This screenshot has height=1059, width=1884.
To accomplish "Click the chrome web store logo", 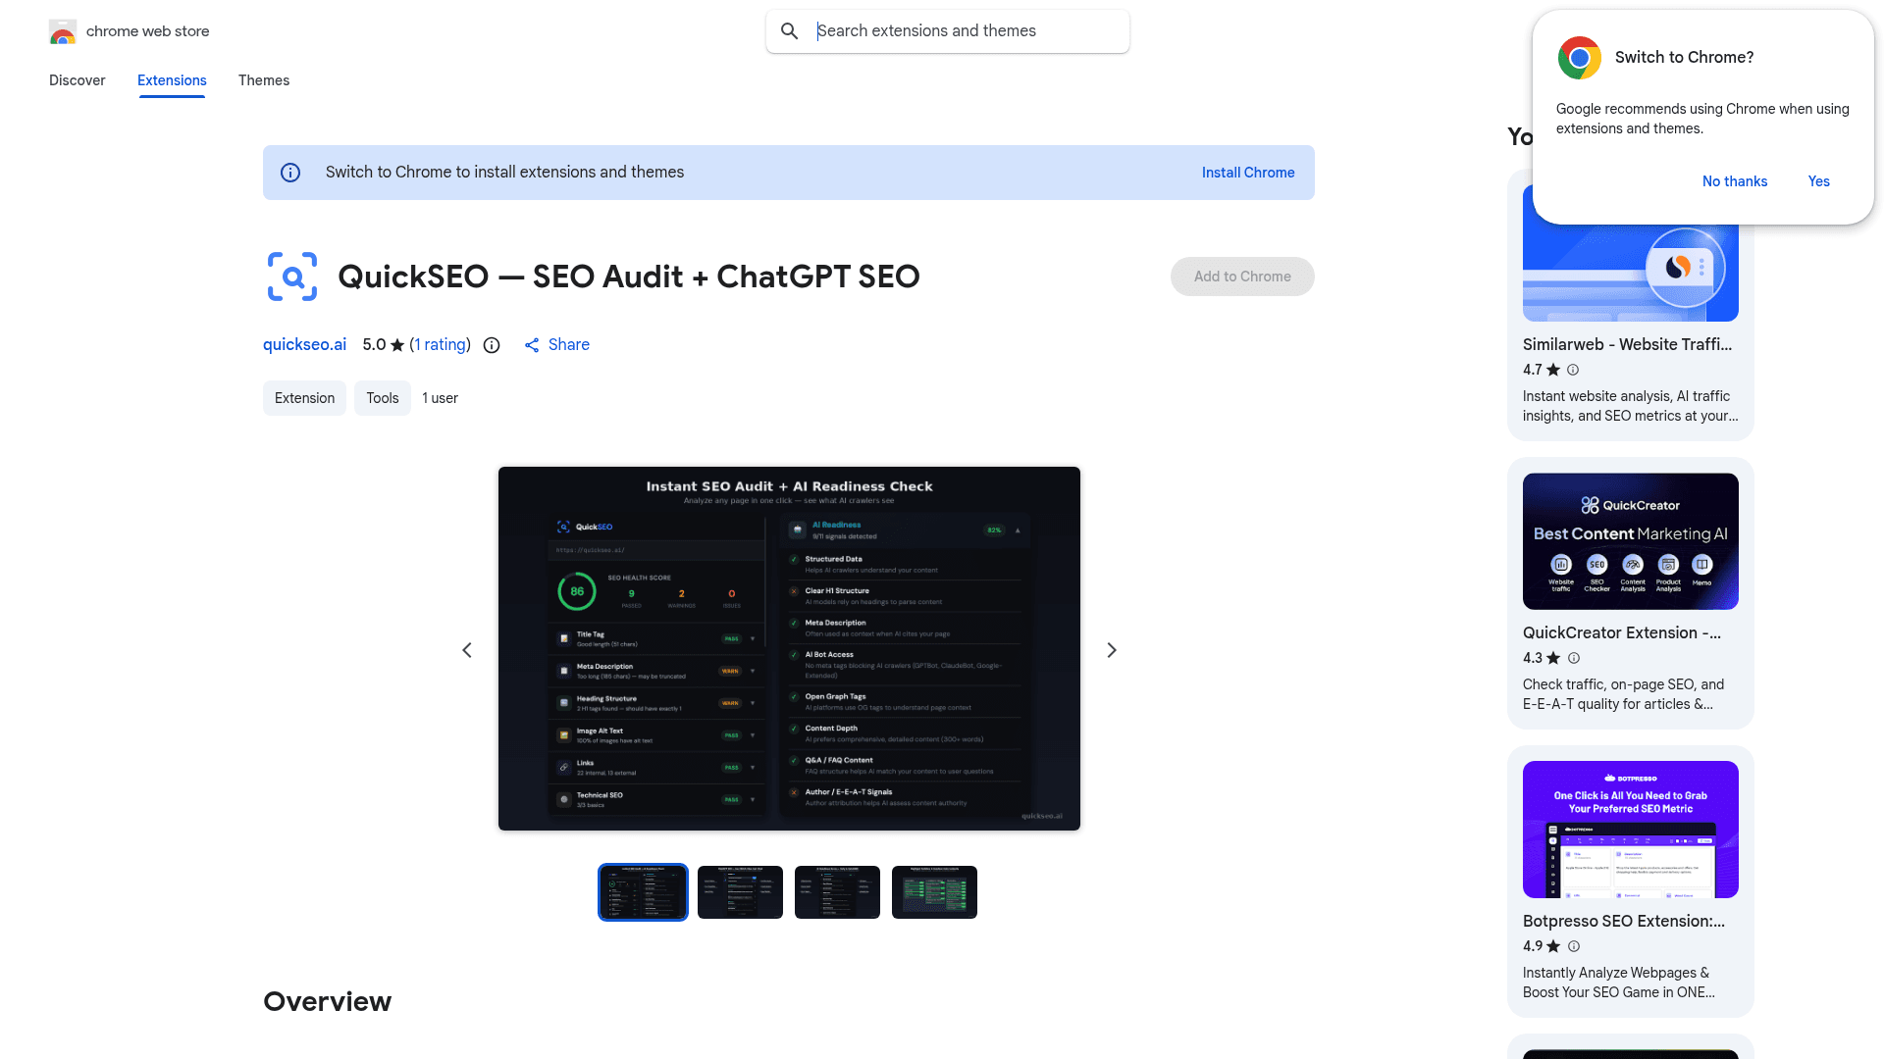I will pos(62,30).
